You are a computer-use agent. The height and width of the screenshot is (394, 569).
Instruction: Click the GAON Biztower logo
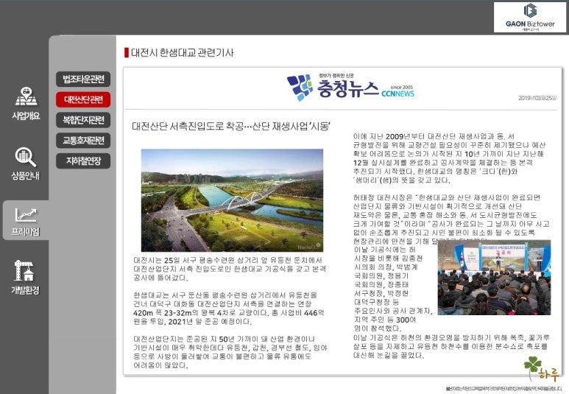530,18
